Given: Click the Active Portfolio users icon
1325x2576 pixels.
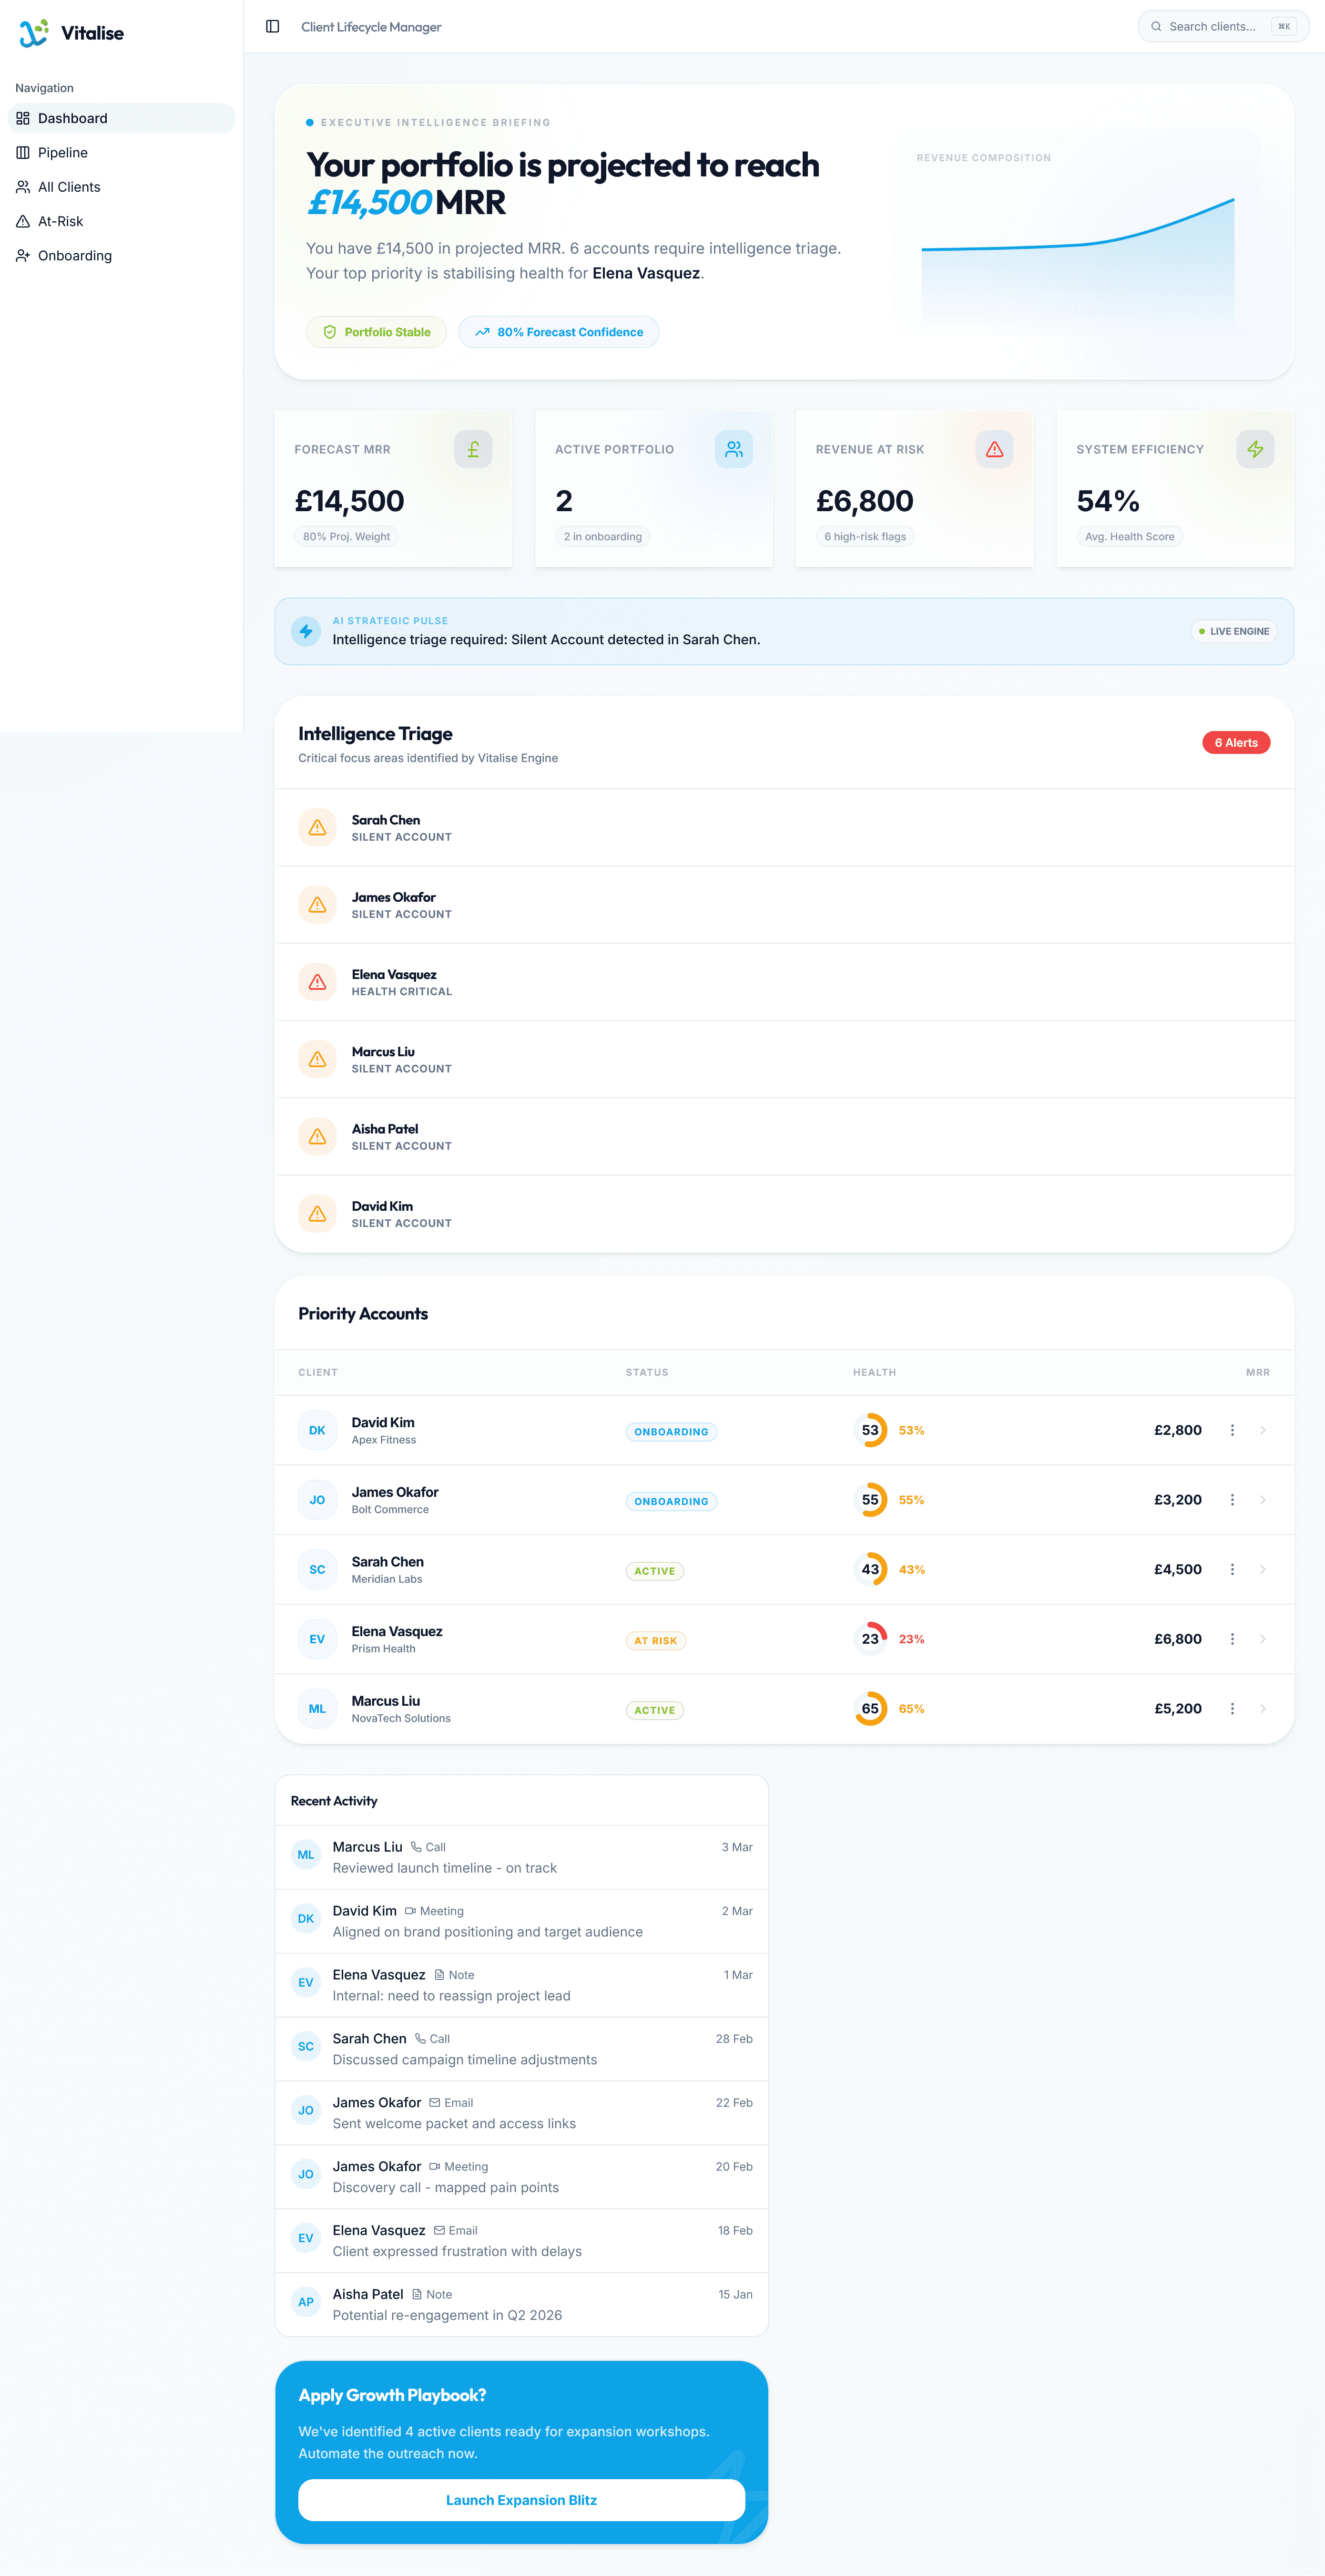Looking at the screenshot, I should (734, 449).
